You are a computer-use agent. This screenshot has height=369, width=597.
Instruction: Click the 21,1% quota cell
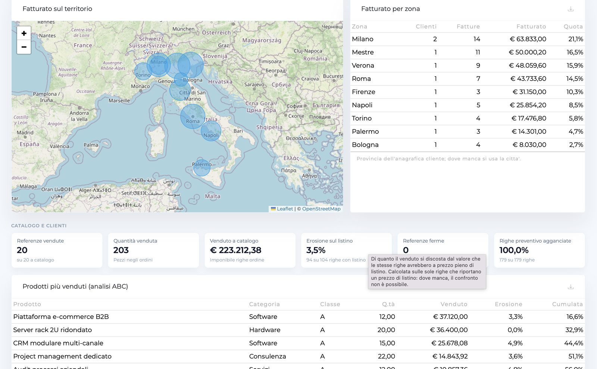pyautogui.click(x=576, y=39)
